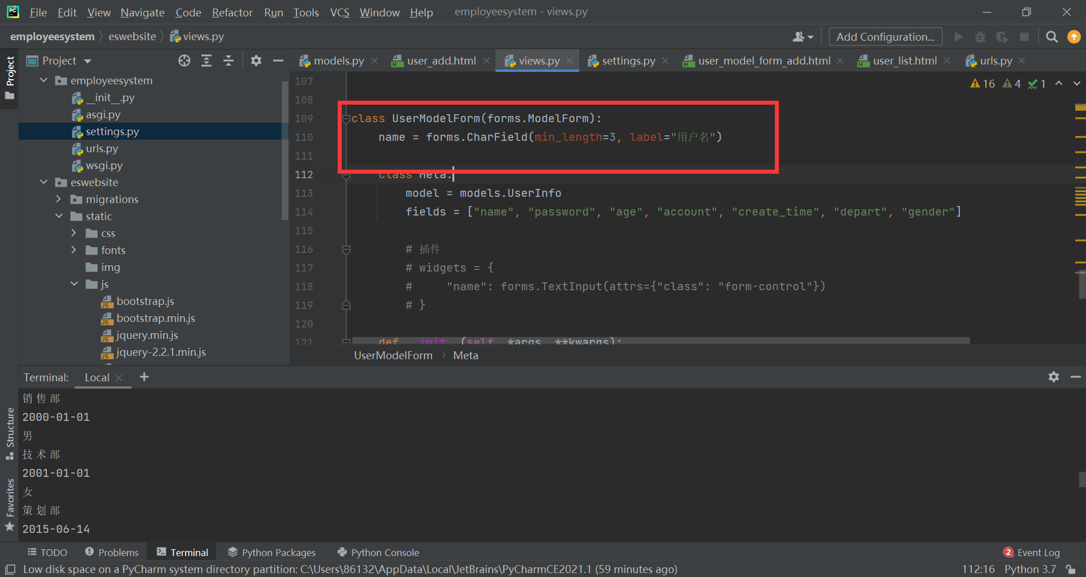The image size is (1086, 577).
Task: Hide the Terminal tool window
Action: (1076, 377)
